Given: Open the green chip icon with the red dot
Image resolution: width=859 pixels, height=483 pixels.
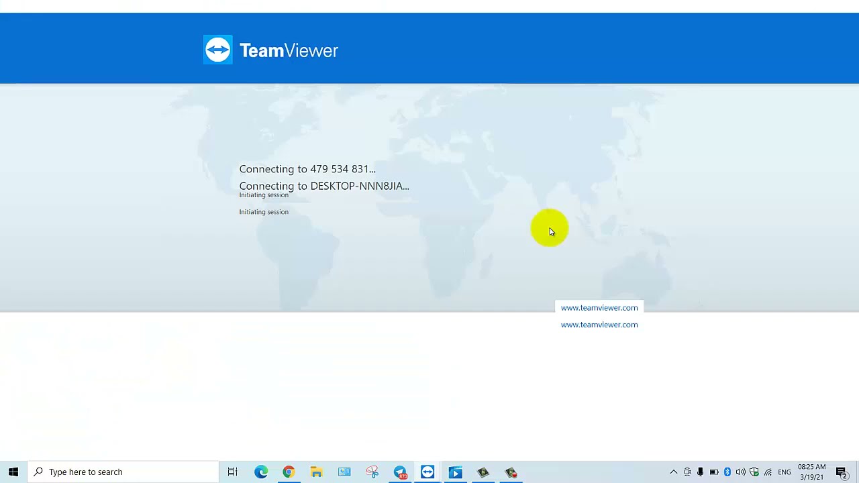Looking at the screenshot, I should [511, 472].
